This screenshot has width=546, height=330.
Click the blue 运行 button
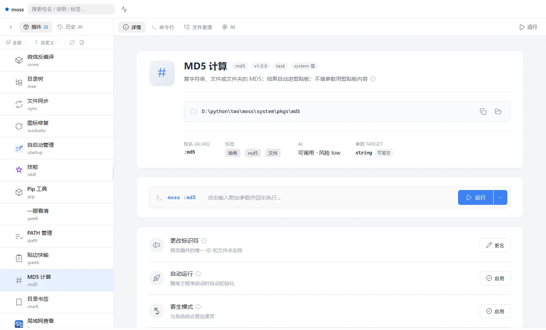[475, 198]
